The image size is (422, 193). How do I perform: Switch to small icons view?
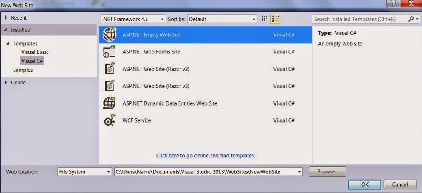(x=264, y=19)
